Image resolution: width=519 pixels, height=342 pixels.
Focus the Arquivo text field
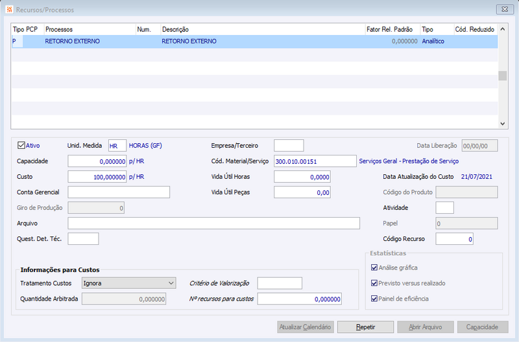pyautogui.click(x=213, y=223)
